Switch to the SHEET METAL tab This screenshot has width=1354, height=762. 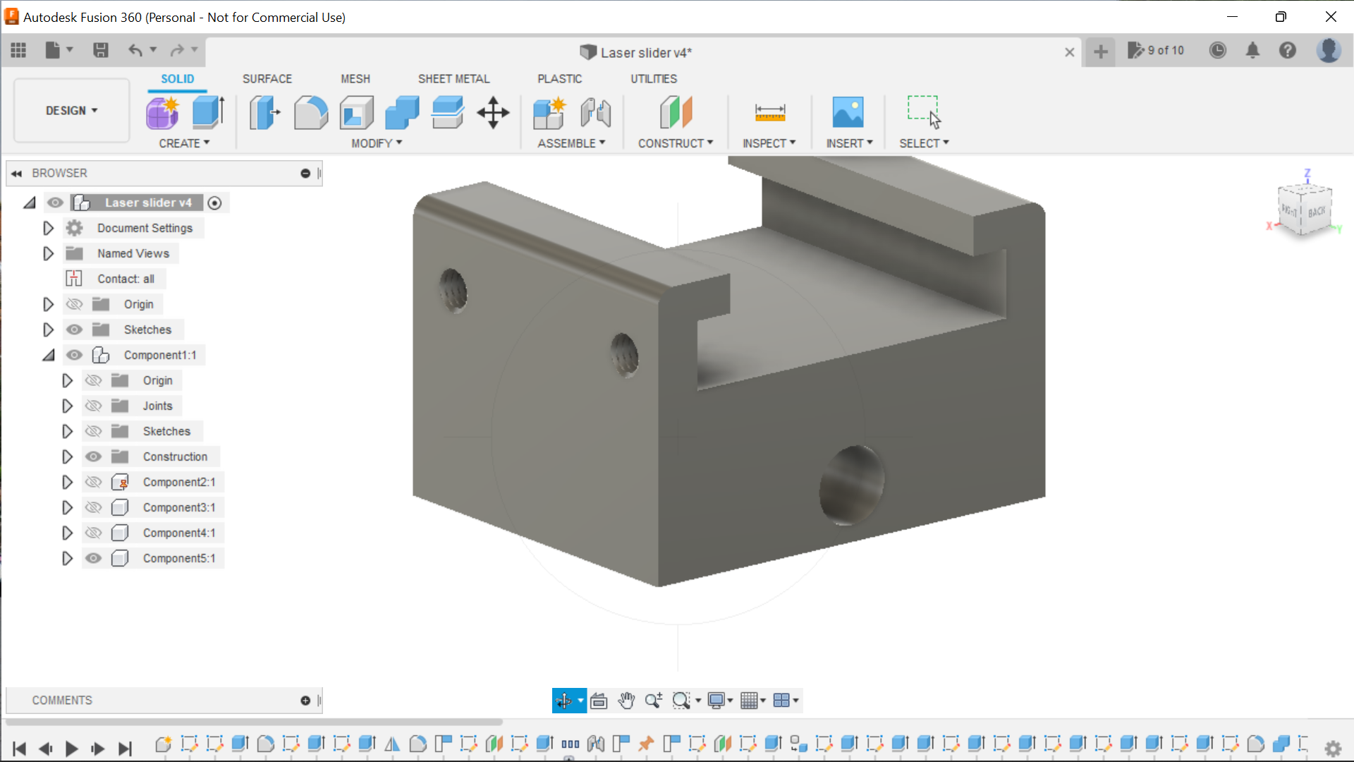453,79
